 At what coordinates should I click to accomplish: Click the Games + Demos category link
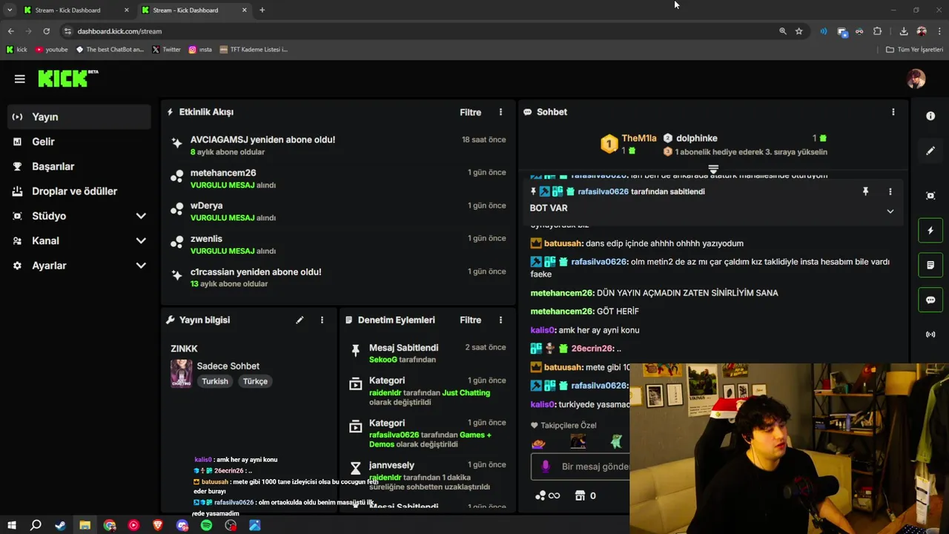430,439
